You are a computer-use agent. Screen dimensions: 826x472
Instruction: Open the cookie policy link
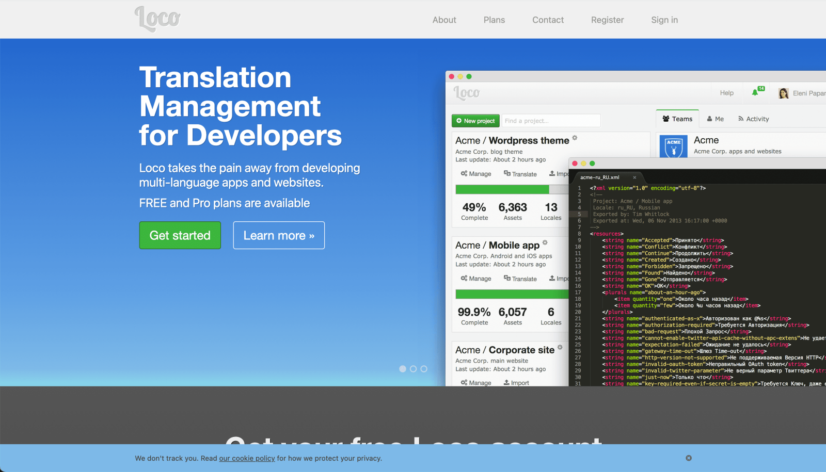coord(247,458)
